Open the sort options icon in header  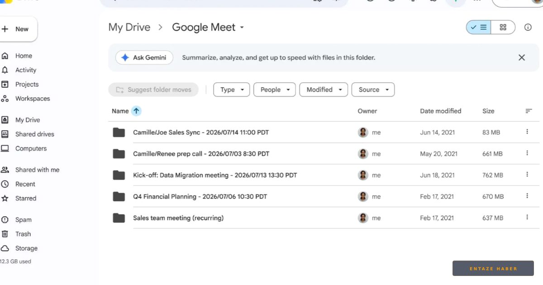point(529,111)
